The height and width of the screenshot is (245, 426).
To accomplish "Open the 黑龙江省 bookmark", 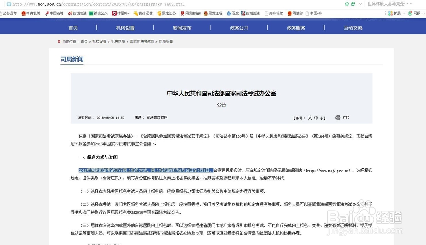I will click(x=213, y=13).
